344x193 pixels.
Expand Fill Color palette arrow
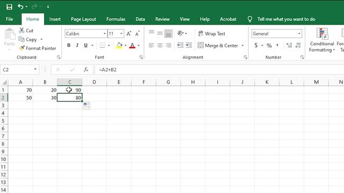(x=125, y=45)
